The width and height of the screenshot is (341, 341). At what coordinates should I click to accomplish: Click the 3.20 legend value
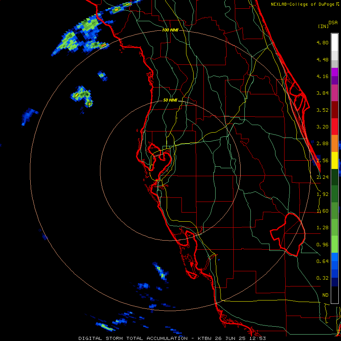(322, 127)
